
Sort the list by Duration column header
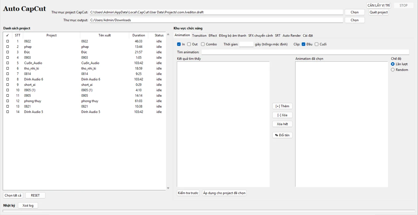point(138,35)
